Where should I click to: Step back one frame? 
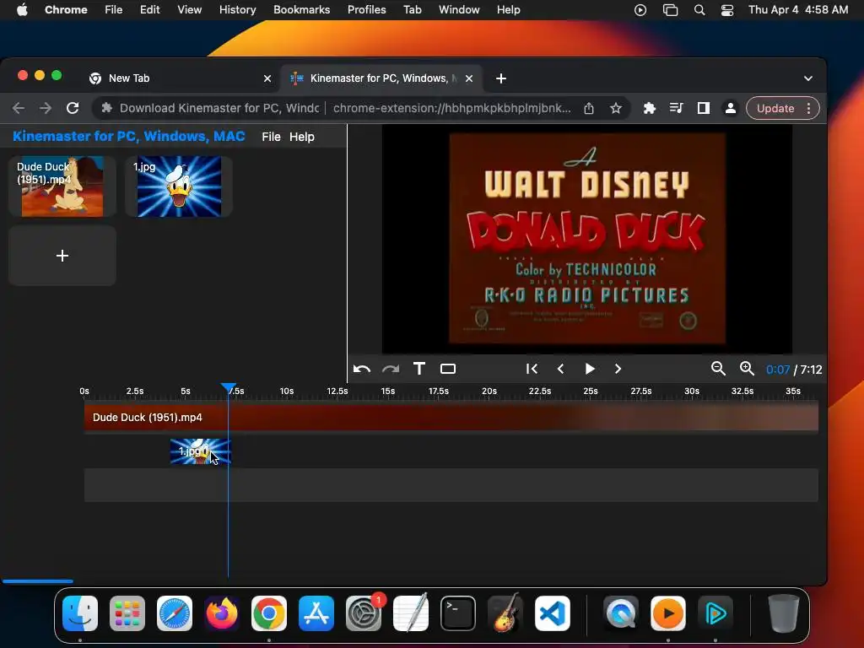[x=560, y=369]
